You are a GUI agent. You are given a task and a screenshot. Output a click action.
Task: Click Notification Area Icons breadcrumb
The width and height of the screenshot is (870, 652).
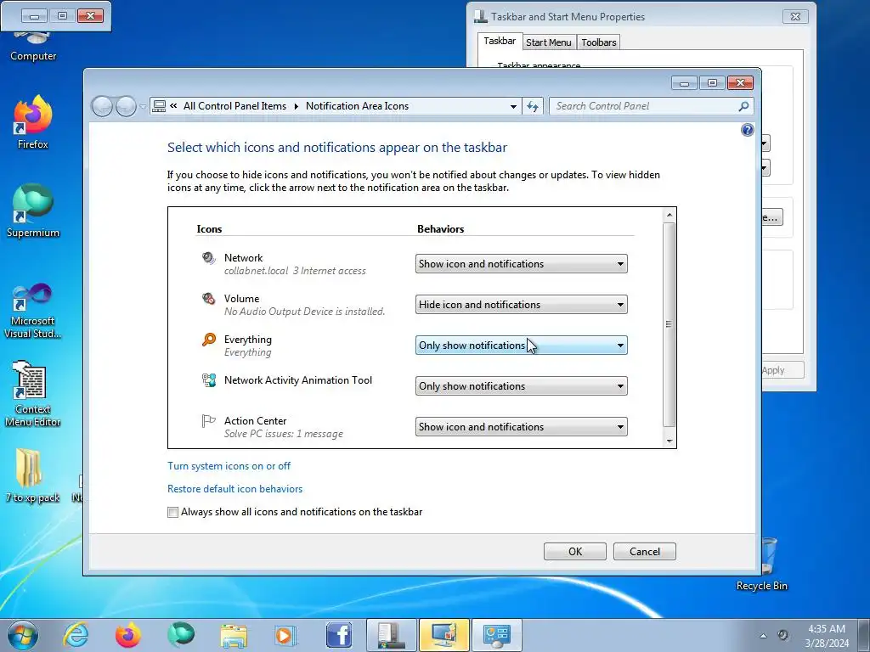point(357,106)
